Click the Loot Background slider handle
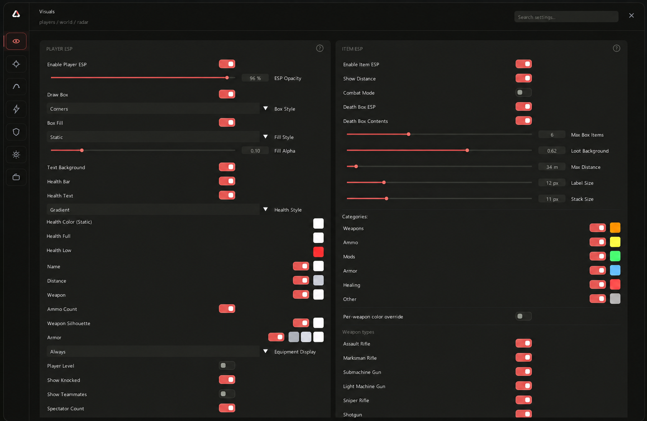 click(x=467, y=150)
